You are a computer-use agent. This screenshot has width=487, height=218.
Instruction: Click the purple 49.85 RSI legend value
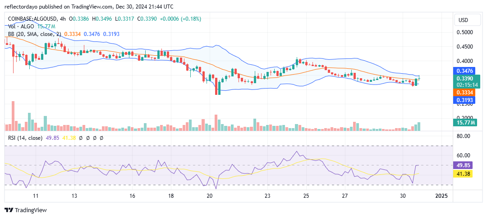pyautogui.click(x=51, y=138)
